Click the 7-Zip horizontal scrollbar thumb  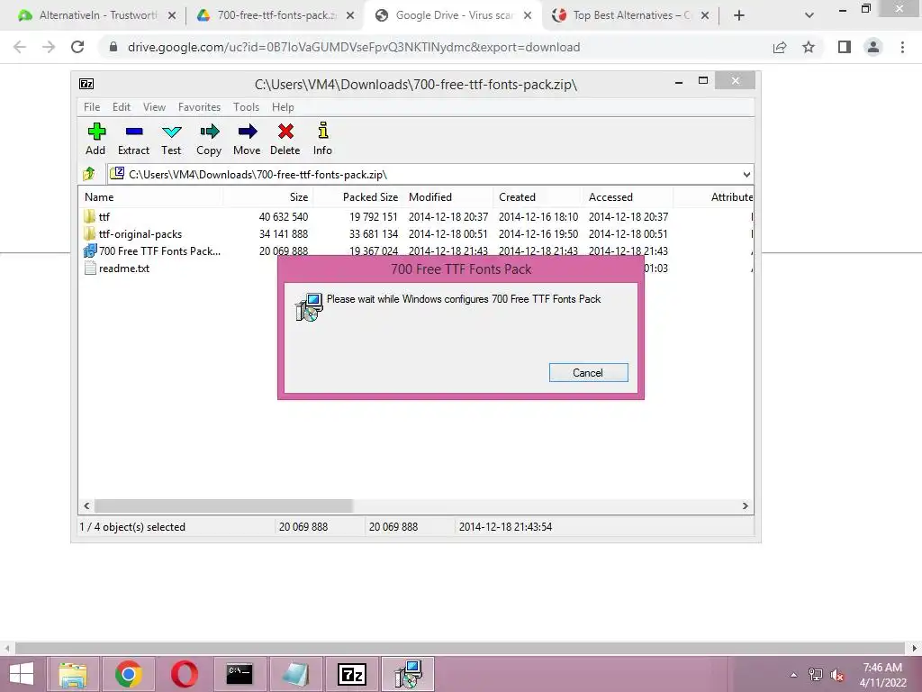tap(223, 506)
